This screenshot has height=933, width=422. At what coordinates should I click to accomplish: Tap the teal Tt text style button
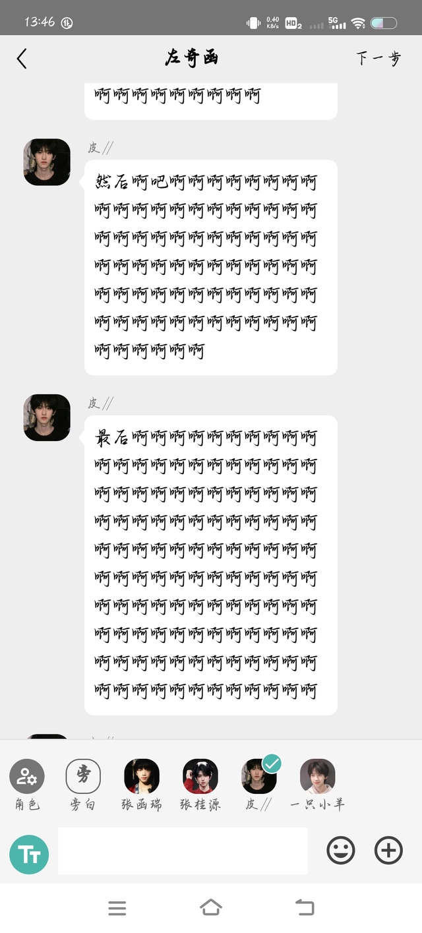pos(29,855)
